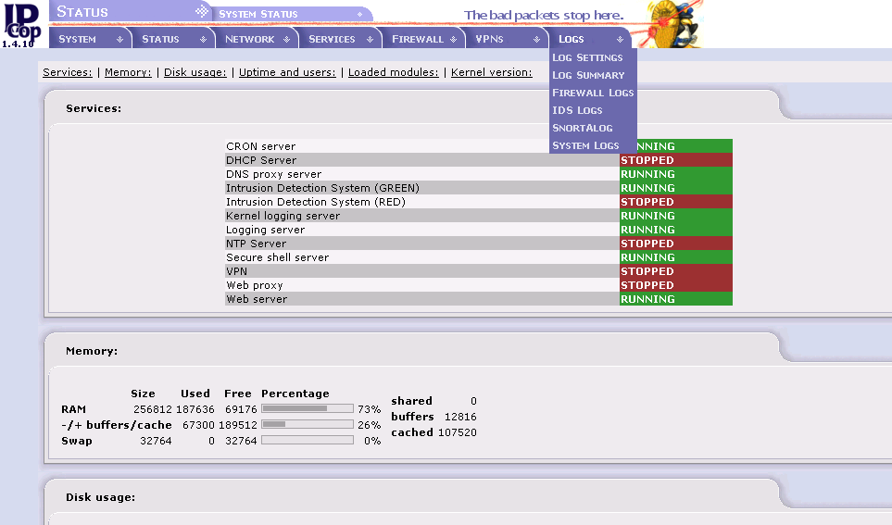
Task: Click the DHCP Server STOPPED status cell
Action: [675, 160]
